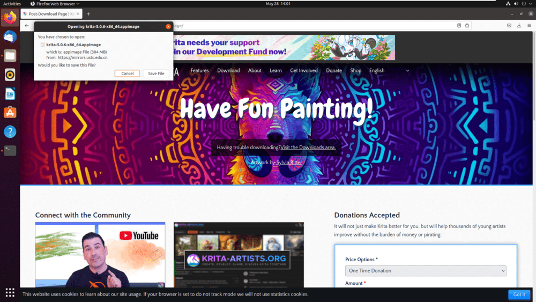
Task: Open a new tab with plus button
Action: pyautogui.click(x=88, y=14)
